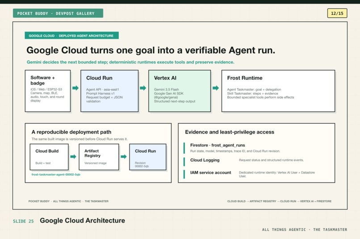Click the heading 'A reproducible deployment path'
The width and height of the screenshot is (360, 239).
[x=71, y=132]
